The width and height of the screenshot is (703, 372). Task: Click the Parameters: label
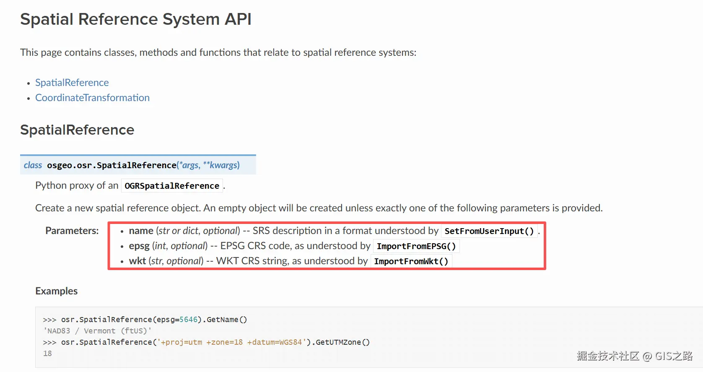click(x=72, y=231)
